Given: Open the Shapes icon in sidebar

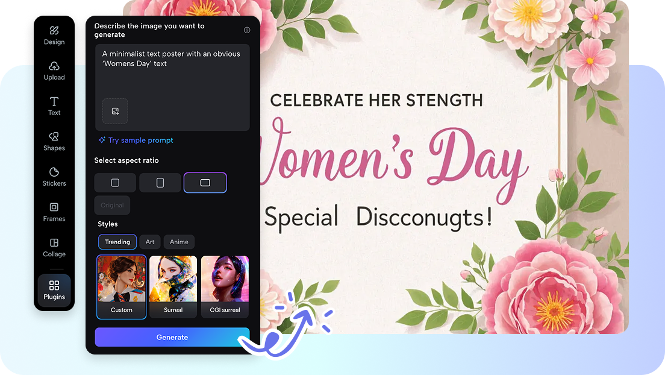Looking at the screenshot, I should [x=54, y=136].
